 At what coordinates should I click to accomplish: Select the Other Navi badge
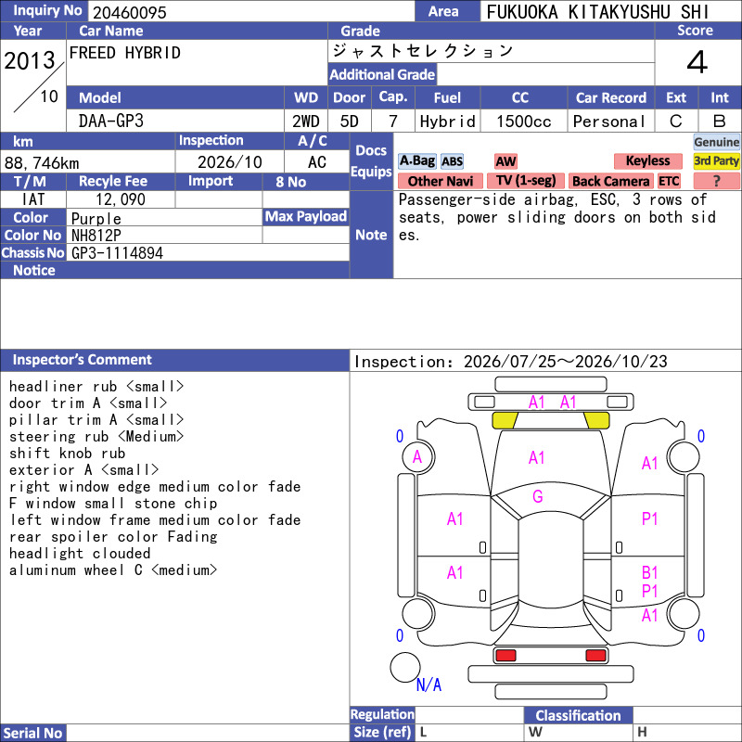(440, 181)
